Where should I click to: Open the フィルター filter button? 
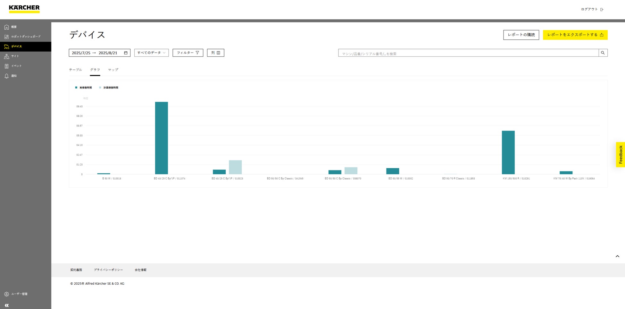(188, 53)
